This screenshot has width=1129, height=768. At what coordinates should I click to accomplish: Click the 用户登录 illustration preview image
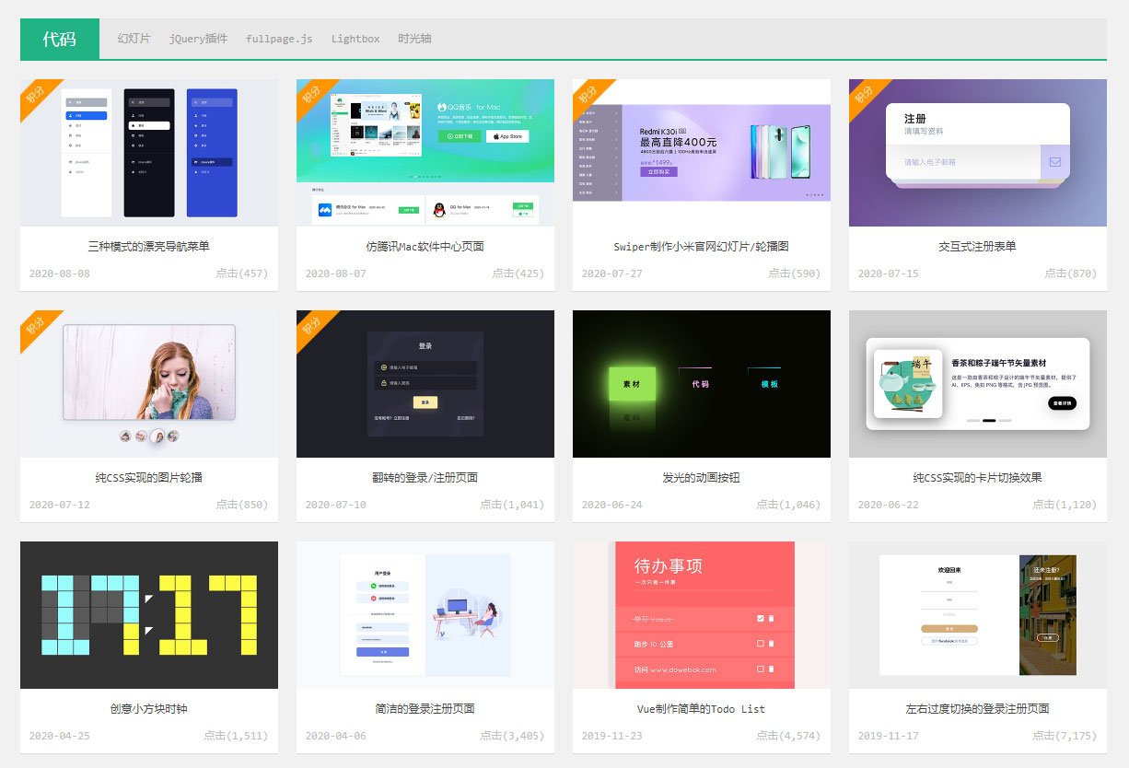click(x=425, y=615)
